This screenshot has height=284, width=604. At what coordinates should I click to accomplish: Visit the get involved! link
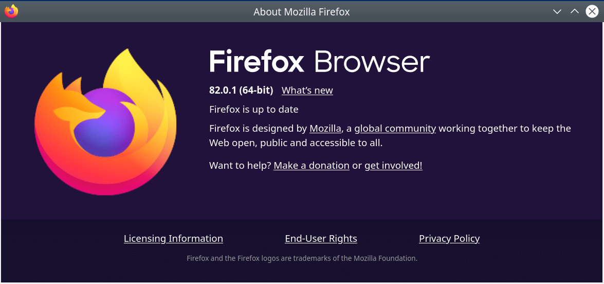click(x=393, y=165)
